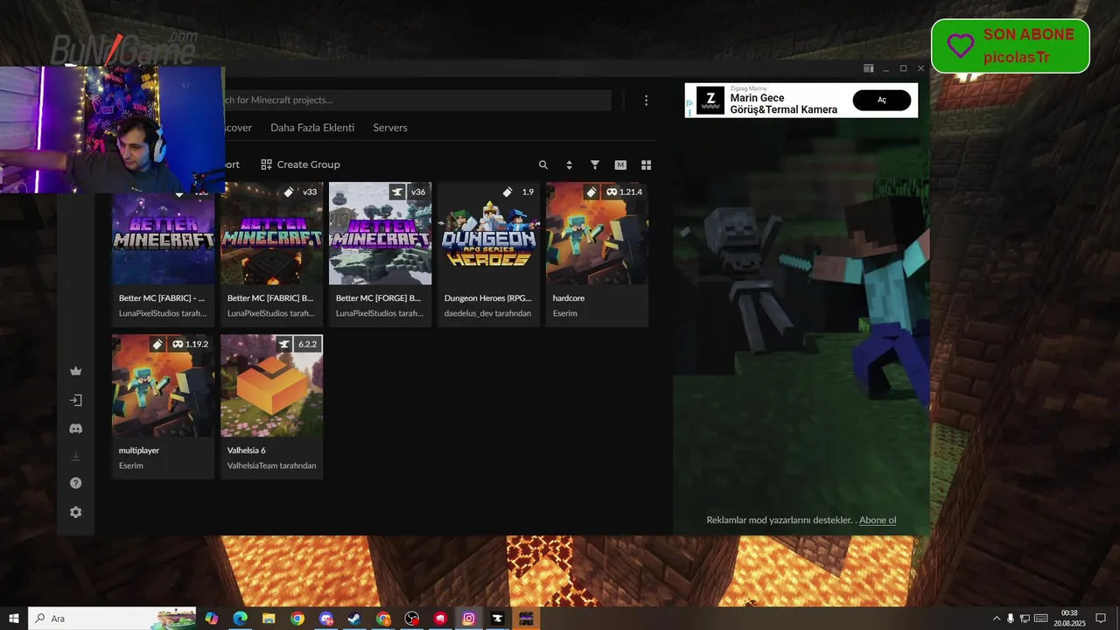Open the Marin Gece Görüş&Termal Kamera ad
This screenshot has height=630, width=1120.
pos(784,103)
